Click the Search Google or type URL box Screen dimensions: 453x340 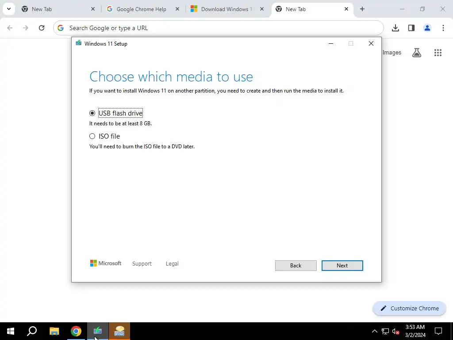pyautogui.click(x=219, y=28)
